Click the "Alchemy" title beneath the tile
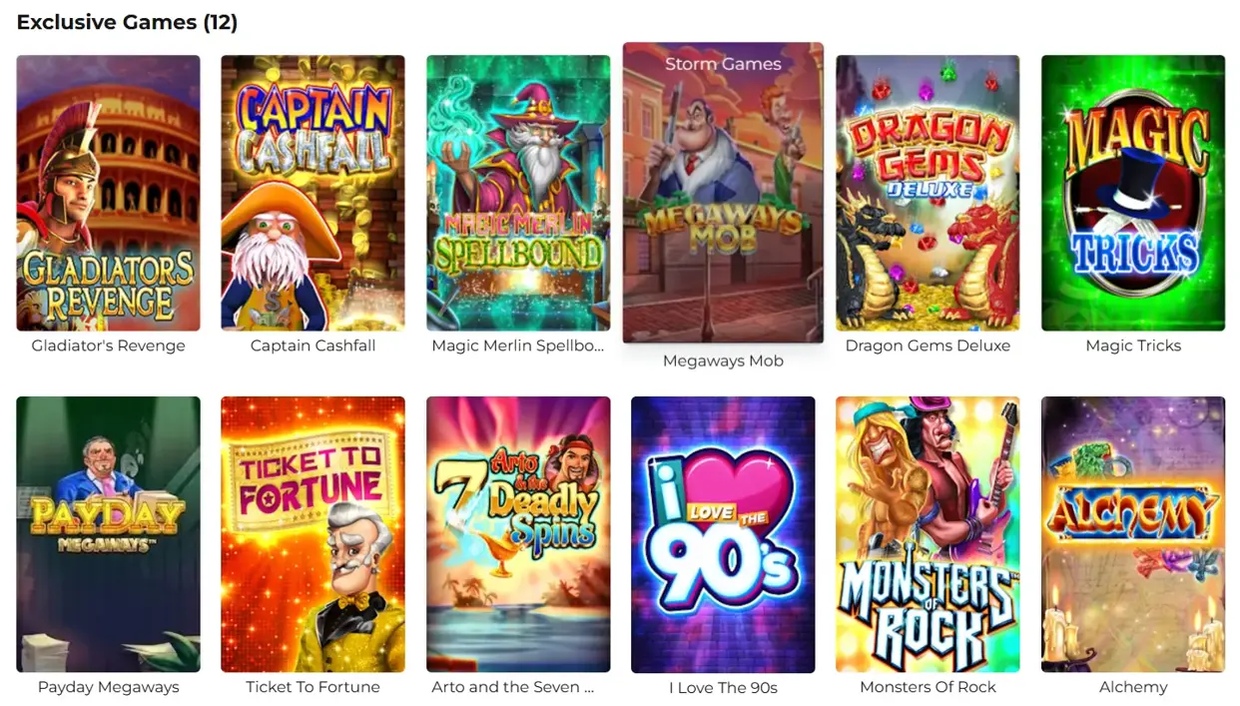1240x706 pixels. [x=1133, y=687]
